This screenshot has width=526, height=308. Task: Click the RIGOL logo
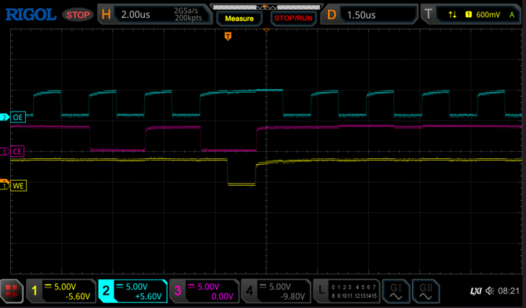coord(31,14)
